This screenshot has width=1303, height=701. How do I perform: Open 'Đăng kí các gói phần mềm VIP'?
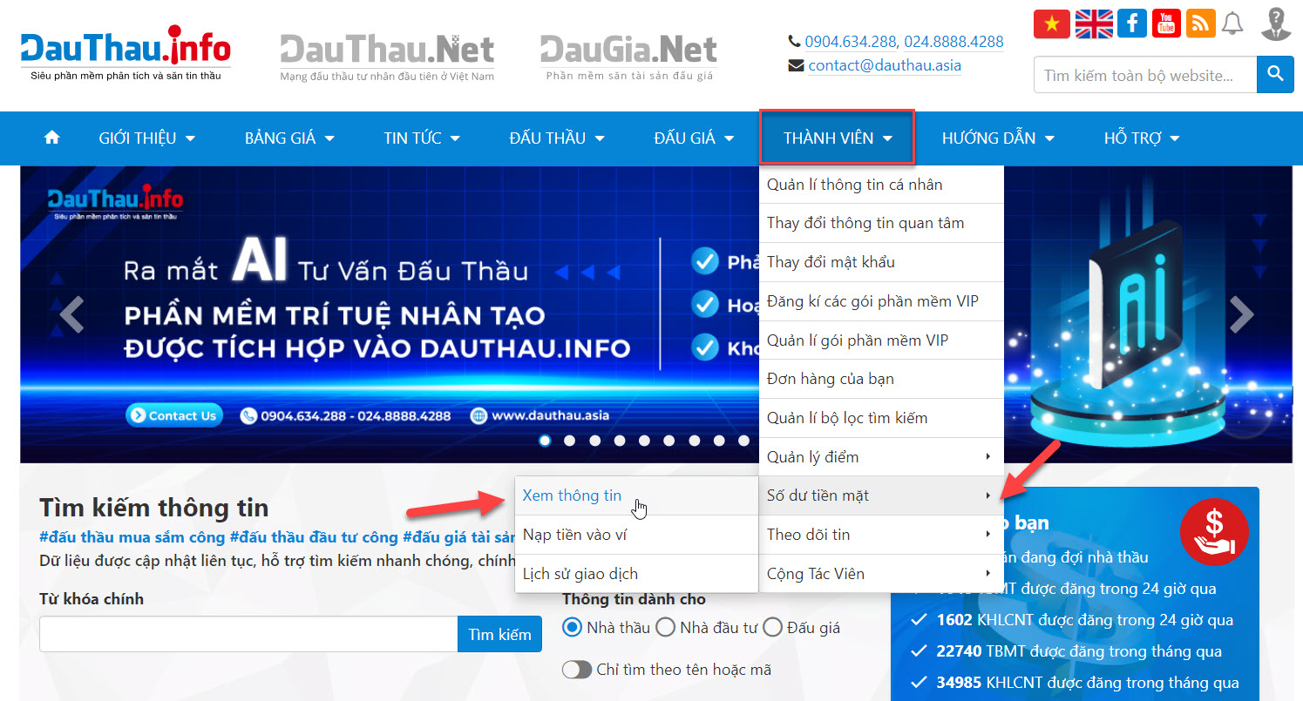coord(881,301)
